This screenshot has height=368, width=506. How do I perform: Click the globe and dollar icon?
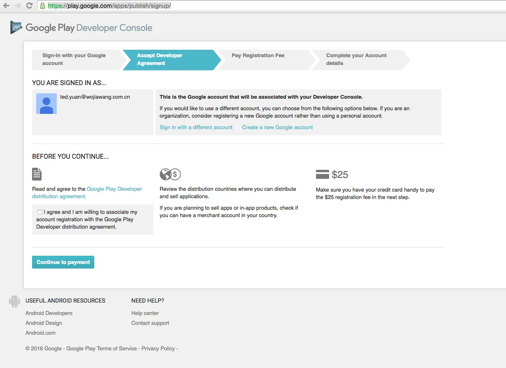click(170, 174)
